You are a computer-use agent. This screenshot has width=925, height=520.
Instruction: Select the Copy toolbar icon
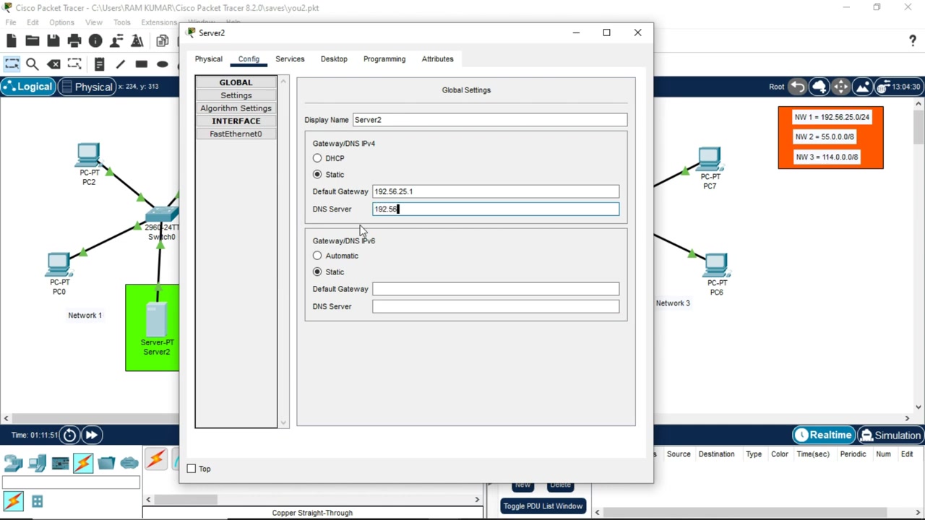(163, 41)
